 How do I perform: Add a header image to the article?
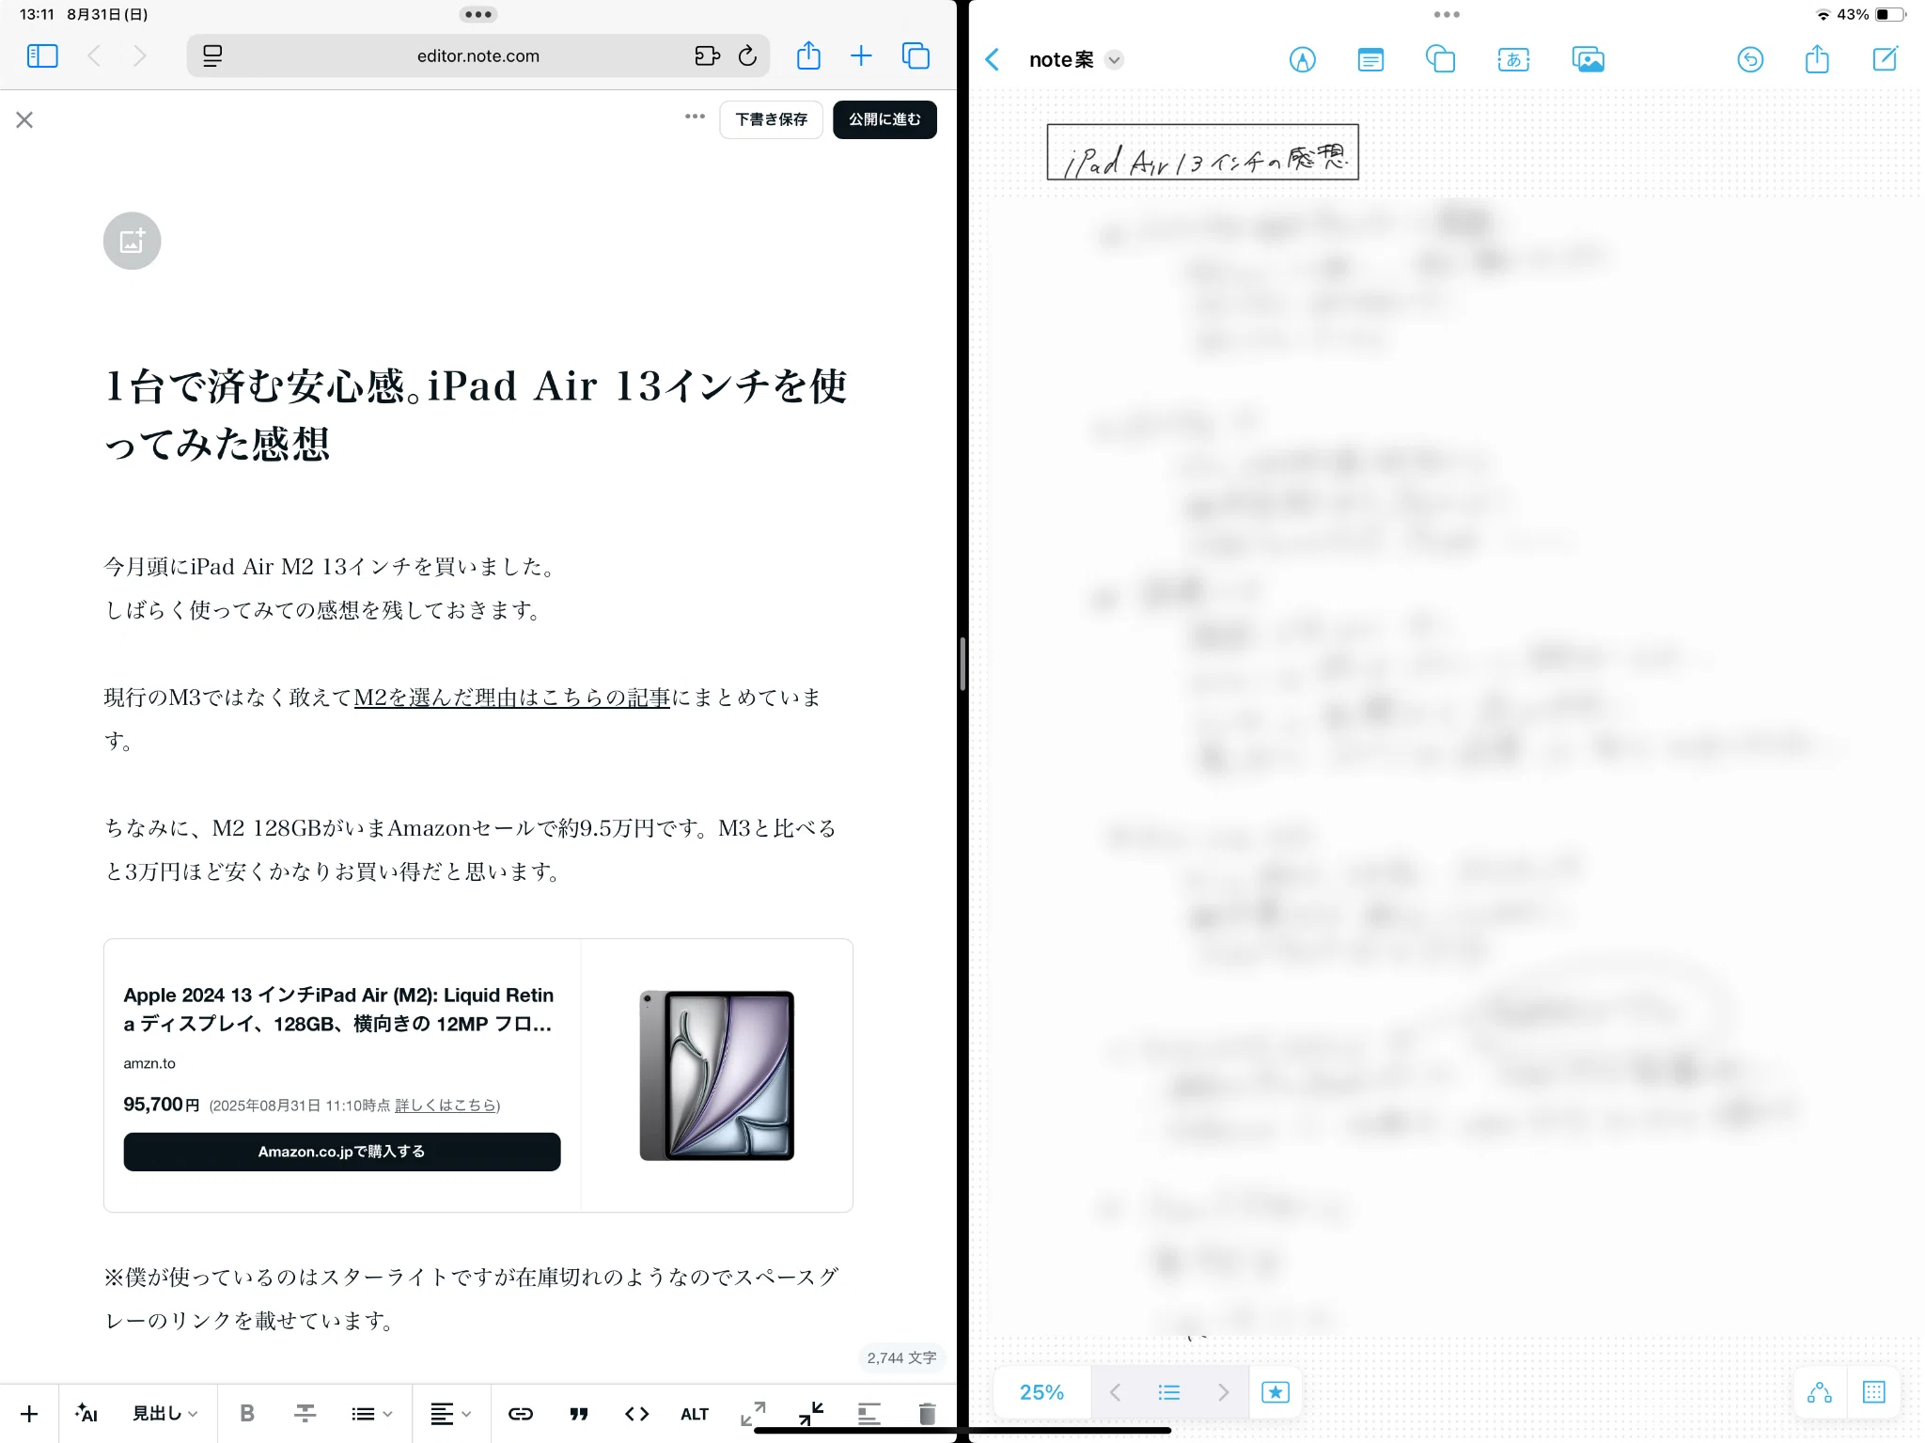[x=132, y=241]
